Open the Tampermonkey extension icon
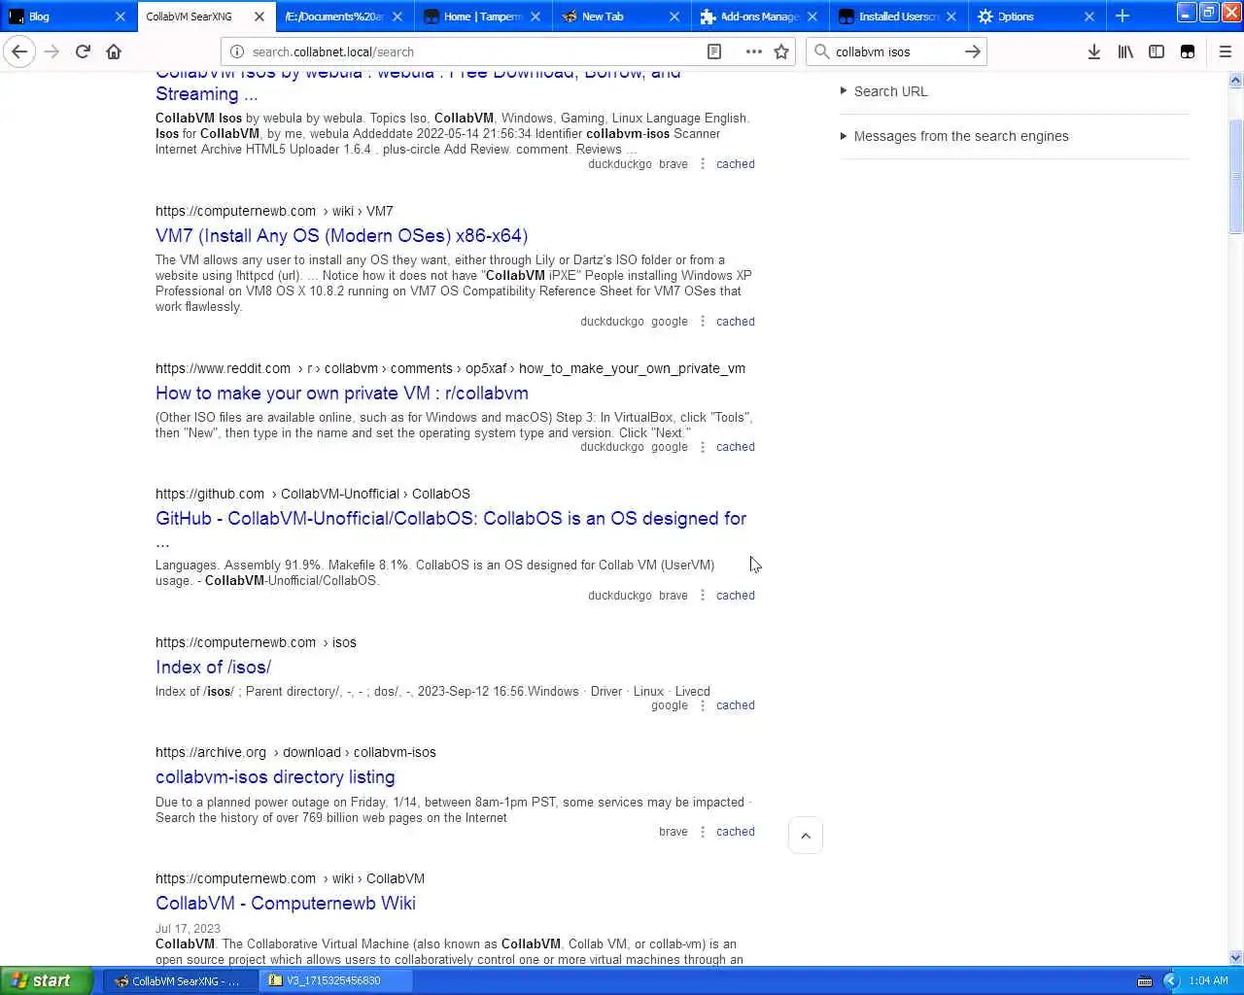Image resolution: width=1244 pixels, height=995 pixels. tap(1188, 51)
